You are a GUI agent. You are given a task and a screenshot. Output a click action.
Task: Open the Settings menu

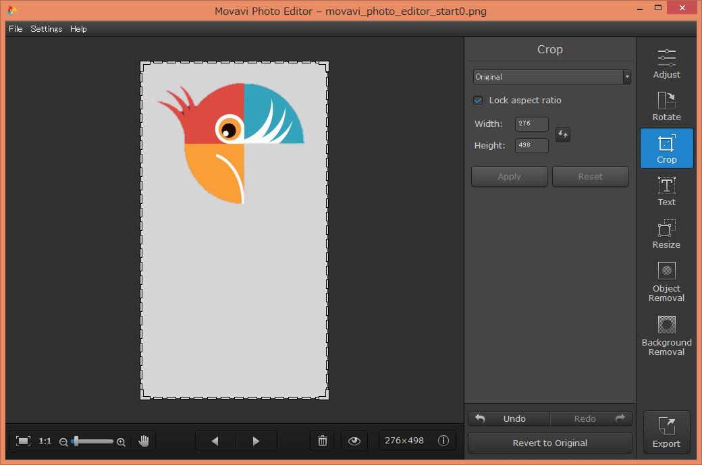point(46,29)
